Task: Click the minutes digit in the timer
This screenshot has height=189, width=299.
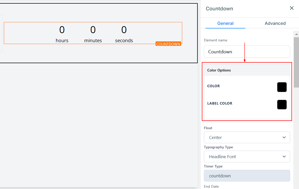Action: pyautogui.click(x=93, y=30)
